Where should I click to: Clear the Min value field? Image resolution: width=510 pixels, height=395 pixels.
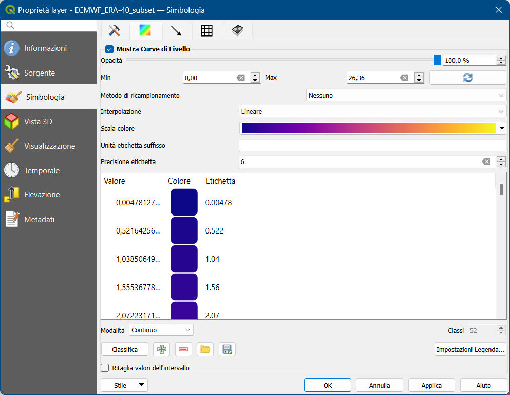[241, 78]
